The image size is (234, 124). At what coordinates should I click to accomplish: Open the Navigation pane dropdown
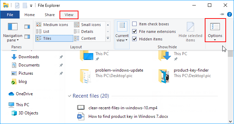point(13,32)
